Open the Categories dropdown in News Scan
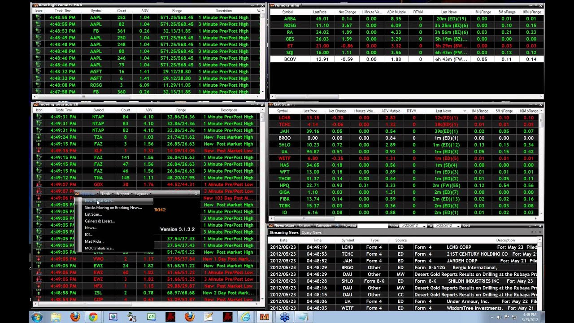 (324, 226)
